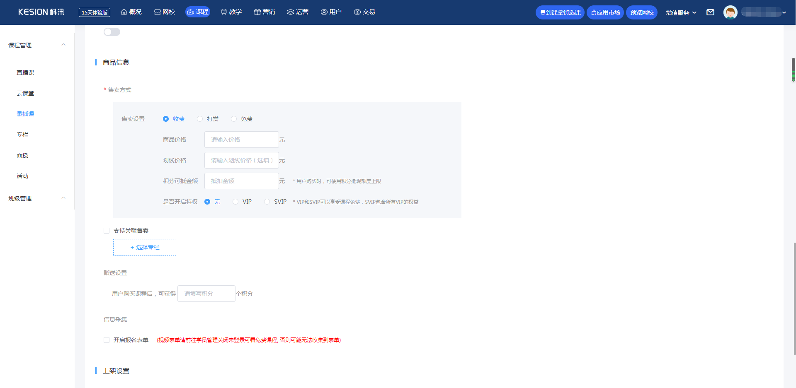This screenshot has height=388, width=796.
Task: Click the 预览网校 button
Action: (641, 12)
